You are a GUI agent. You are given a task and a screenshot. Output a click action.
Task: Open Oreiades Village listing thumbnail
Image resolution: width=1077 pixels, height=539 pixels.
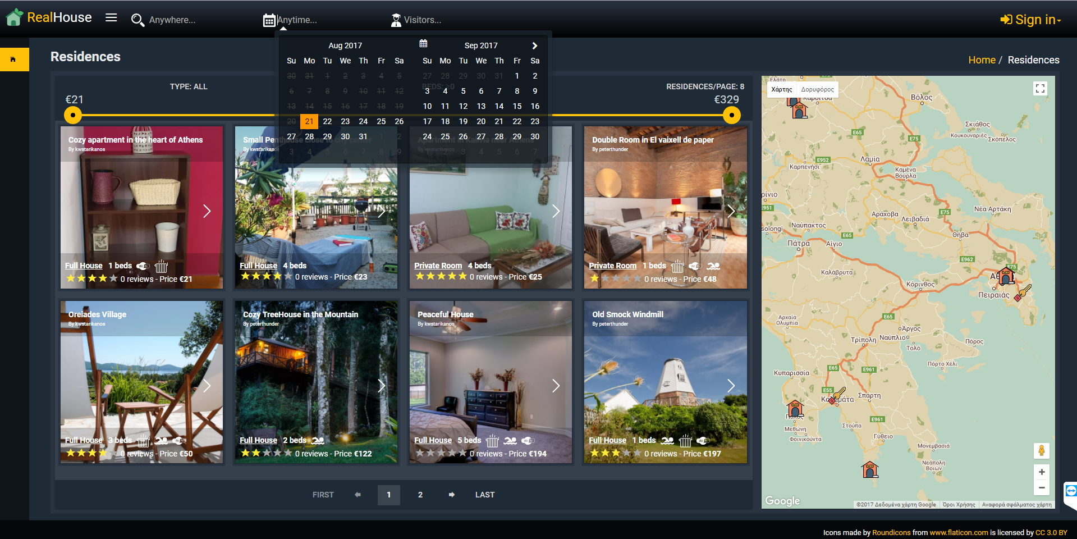142,382
